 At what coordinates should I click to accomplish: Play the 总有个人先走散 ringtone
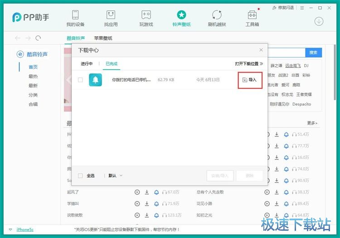coord(267,192)
